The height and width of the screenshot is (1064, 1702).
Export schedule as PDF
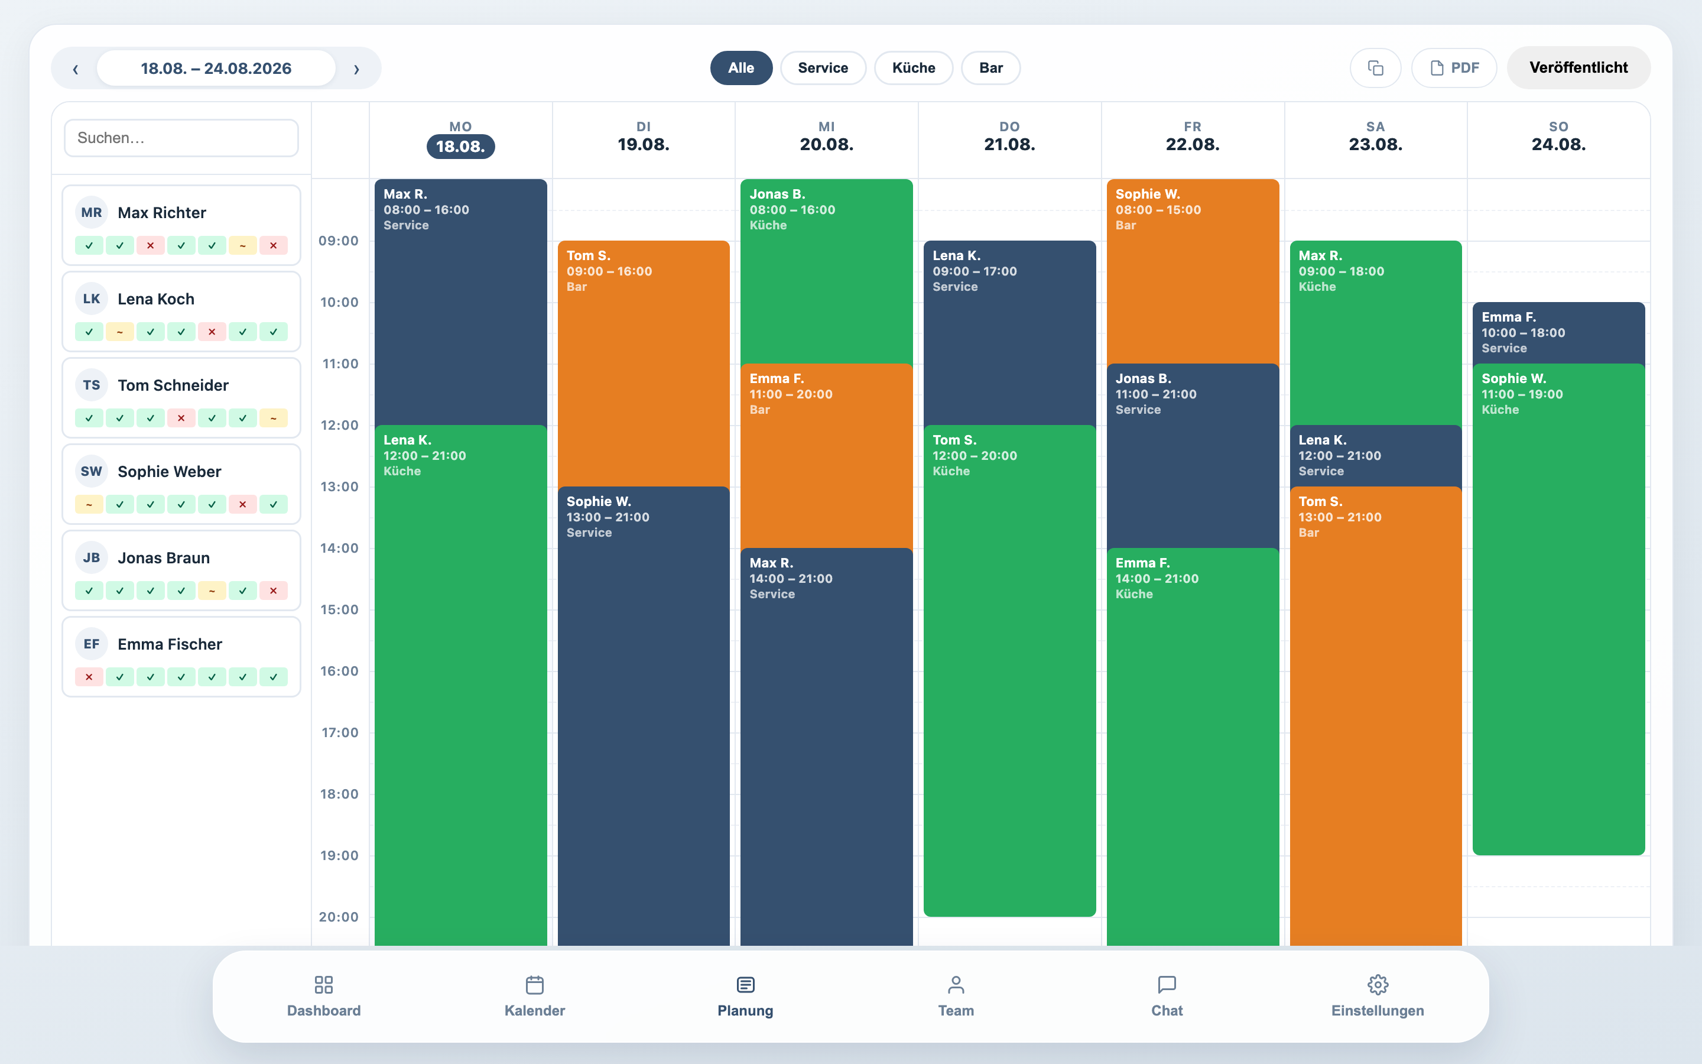(1454, 67)
